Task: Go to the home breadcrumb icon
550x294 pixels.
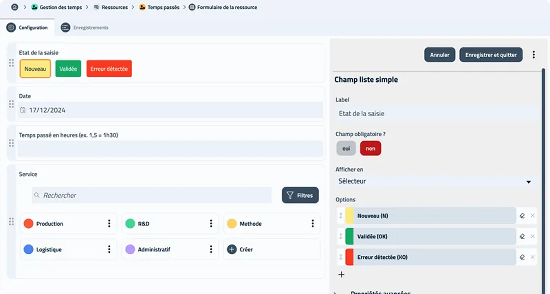Action: coord(15,7)
